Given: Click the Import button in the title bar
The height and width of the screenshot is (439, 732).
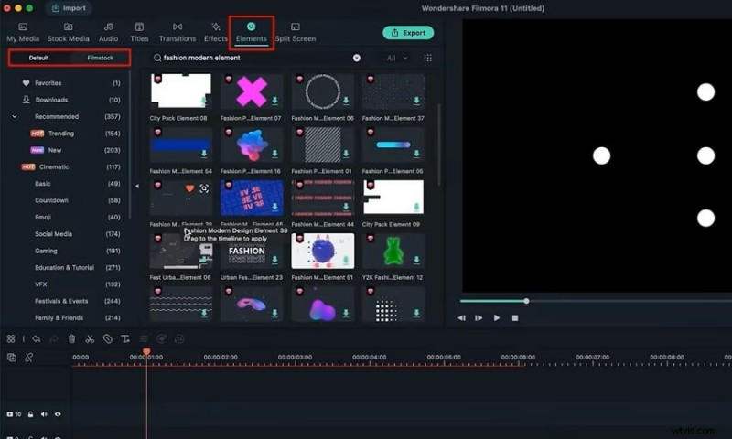Looking at the screenshot, I should [x=70, y=8].
